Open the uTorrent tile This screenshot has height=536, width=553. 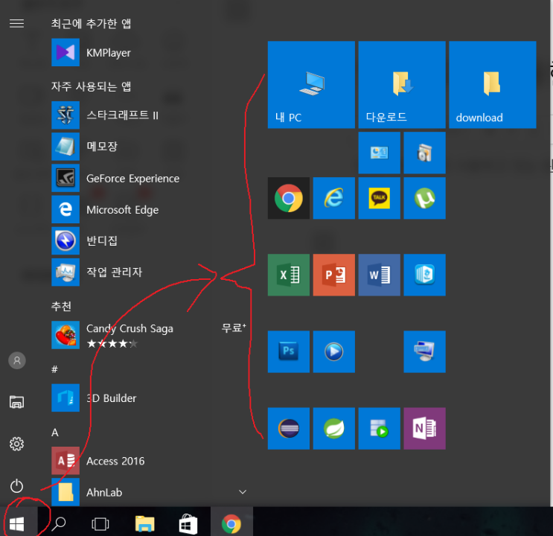tap(425, 198)
